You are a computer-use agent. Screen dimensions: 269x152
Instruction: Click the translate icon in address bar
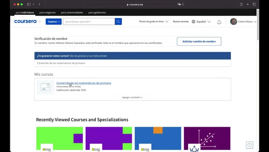coord(179,5)
